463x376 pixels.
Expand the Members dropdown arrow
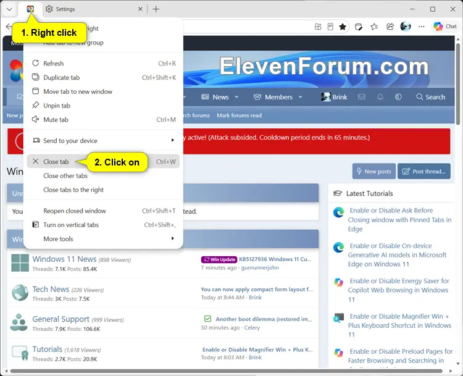(x=301, y=97)
